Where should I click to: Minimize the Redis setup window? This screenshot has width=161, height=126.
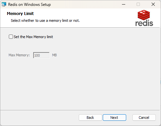[x=124, y=4]
